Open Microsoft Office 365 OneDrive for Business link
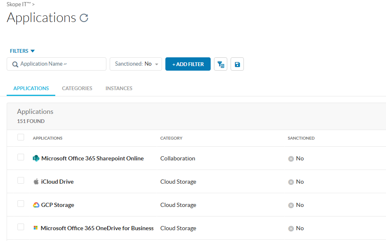 [x=97, y=228]
